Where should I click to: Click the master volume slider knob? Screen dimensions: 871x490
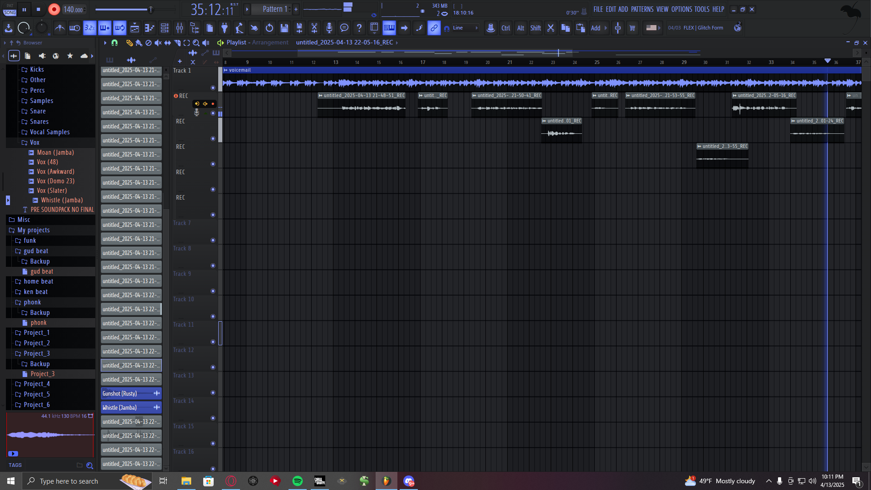(151, 10)
